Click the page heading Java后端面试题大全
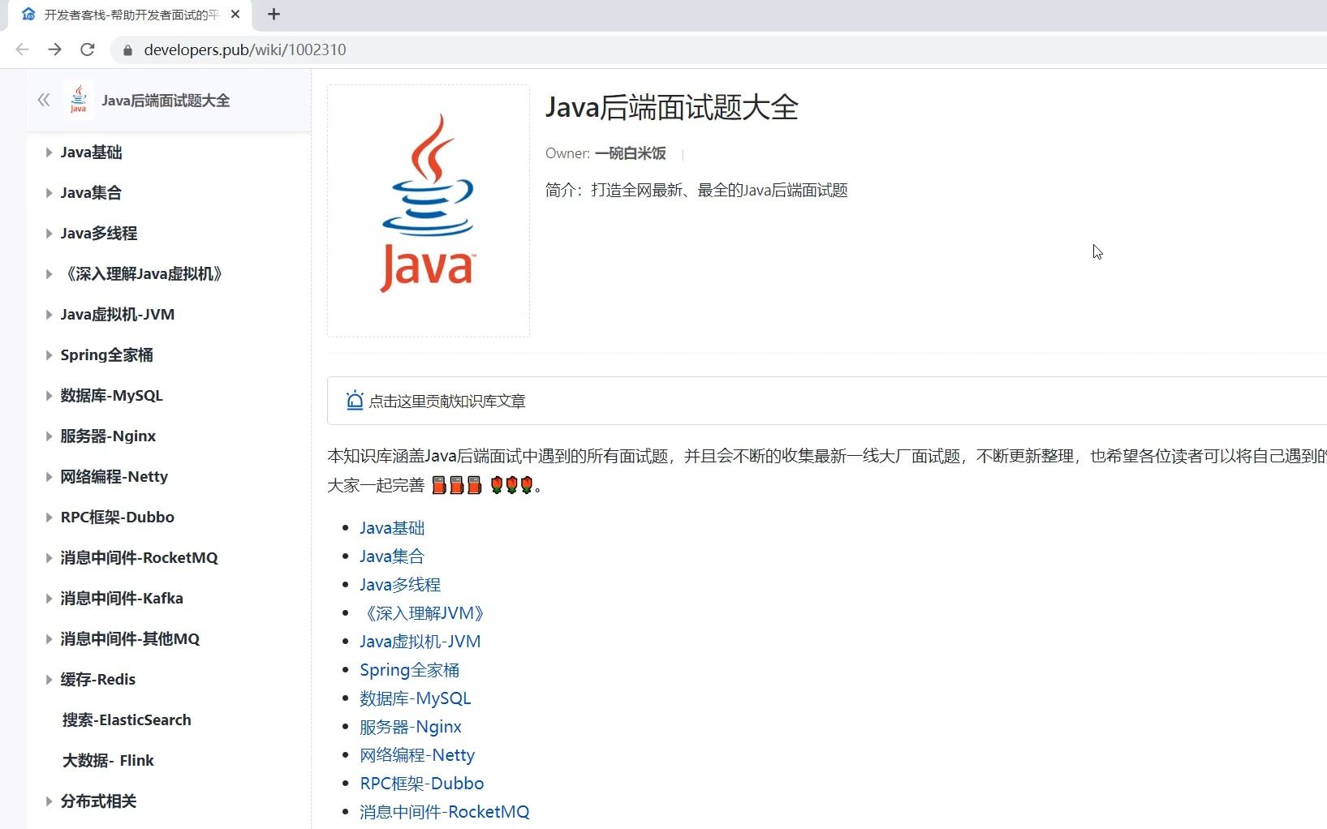 coord(672,107)
